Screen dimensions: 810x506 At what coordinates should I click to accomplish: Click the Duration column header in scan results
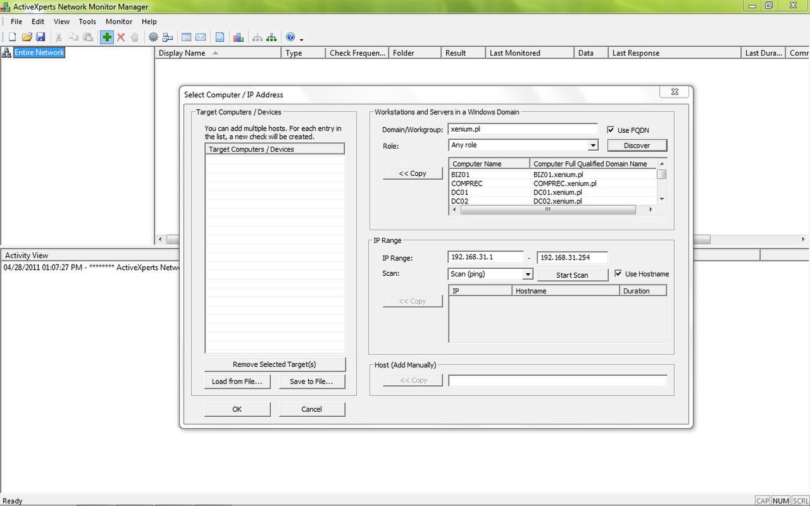643,291
